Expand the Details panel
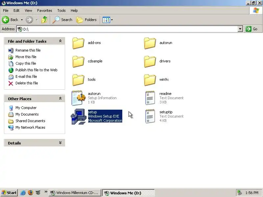263x197 pixels. (60, 143)
